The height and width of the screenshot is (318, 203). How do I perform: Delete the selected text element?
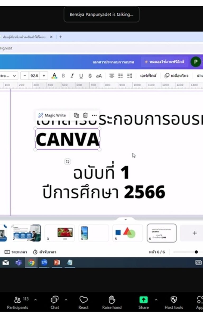(85, 115)
